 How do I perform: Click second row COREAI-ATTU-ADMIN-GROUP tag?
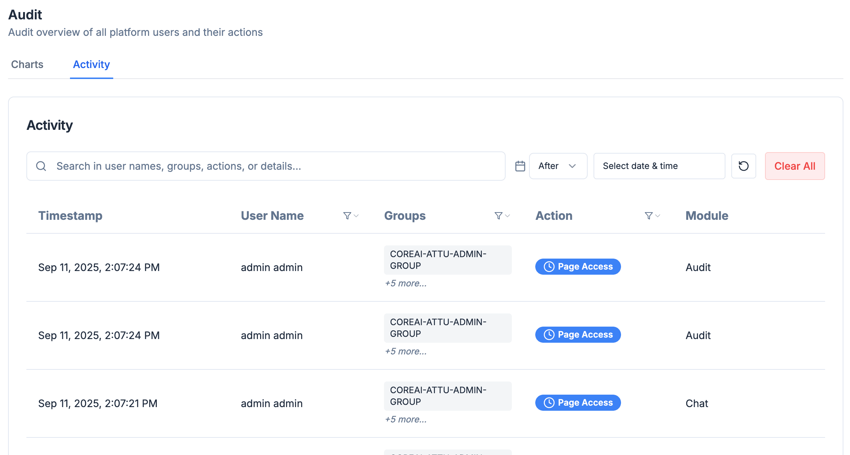[x=447, y=328]
